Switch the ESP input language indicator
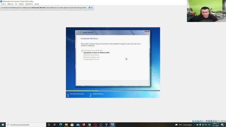This screenshot has height=127, width=226. tap(209, 125)
